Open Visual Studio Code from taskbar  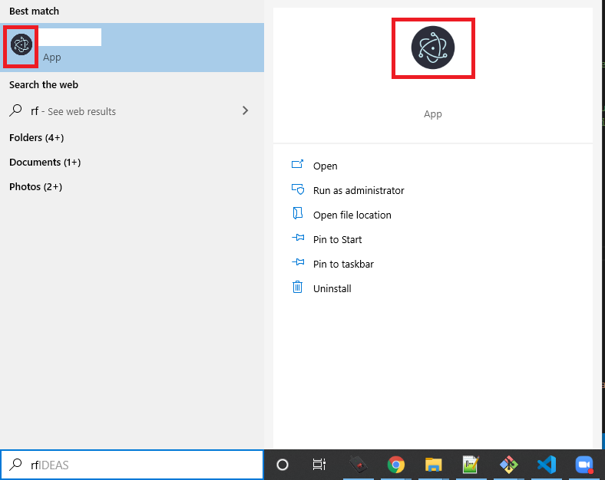point(547,465)
